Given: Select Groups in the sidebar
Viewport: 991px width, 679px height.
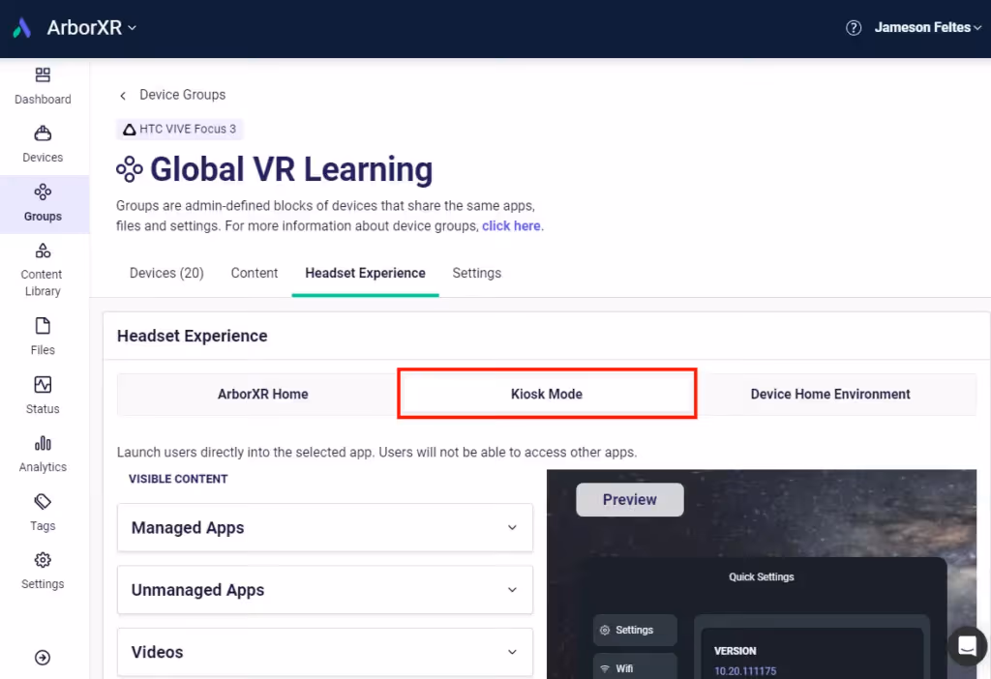Looking at the screenshot, I should pyautogui.click(x=43, y=203).
